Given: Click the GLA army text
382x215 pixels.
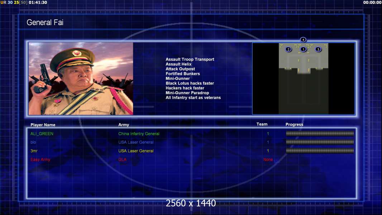Looking at the screenshot, I should 122,159.
